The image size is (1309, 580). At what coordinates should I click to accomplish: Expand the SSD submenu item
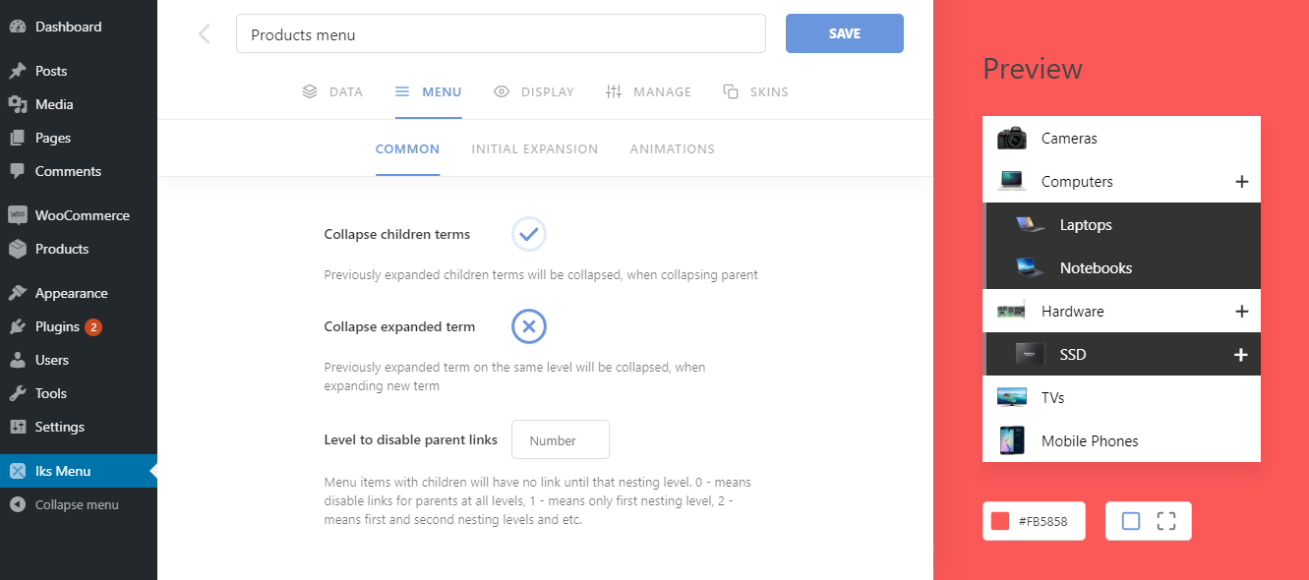1241,355
